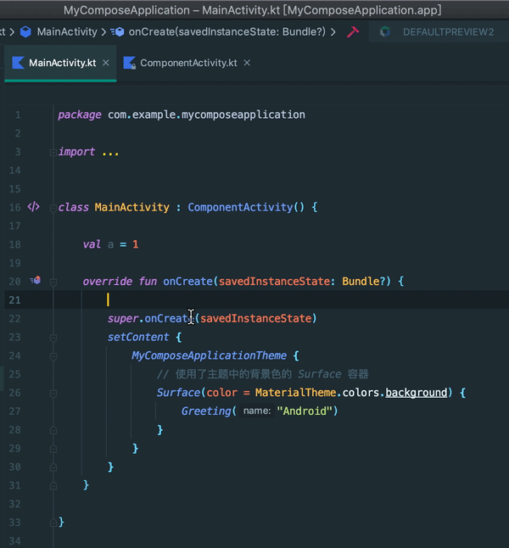Click the MainActivity class name in code
This screenshot has width=509, height=548.
click(131, 207)
